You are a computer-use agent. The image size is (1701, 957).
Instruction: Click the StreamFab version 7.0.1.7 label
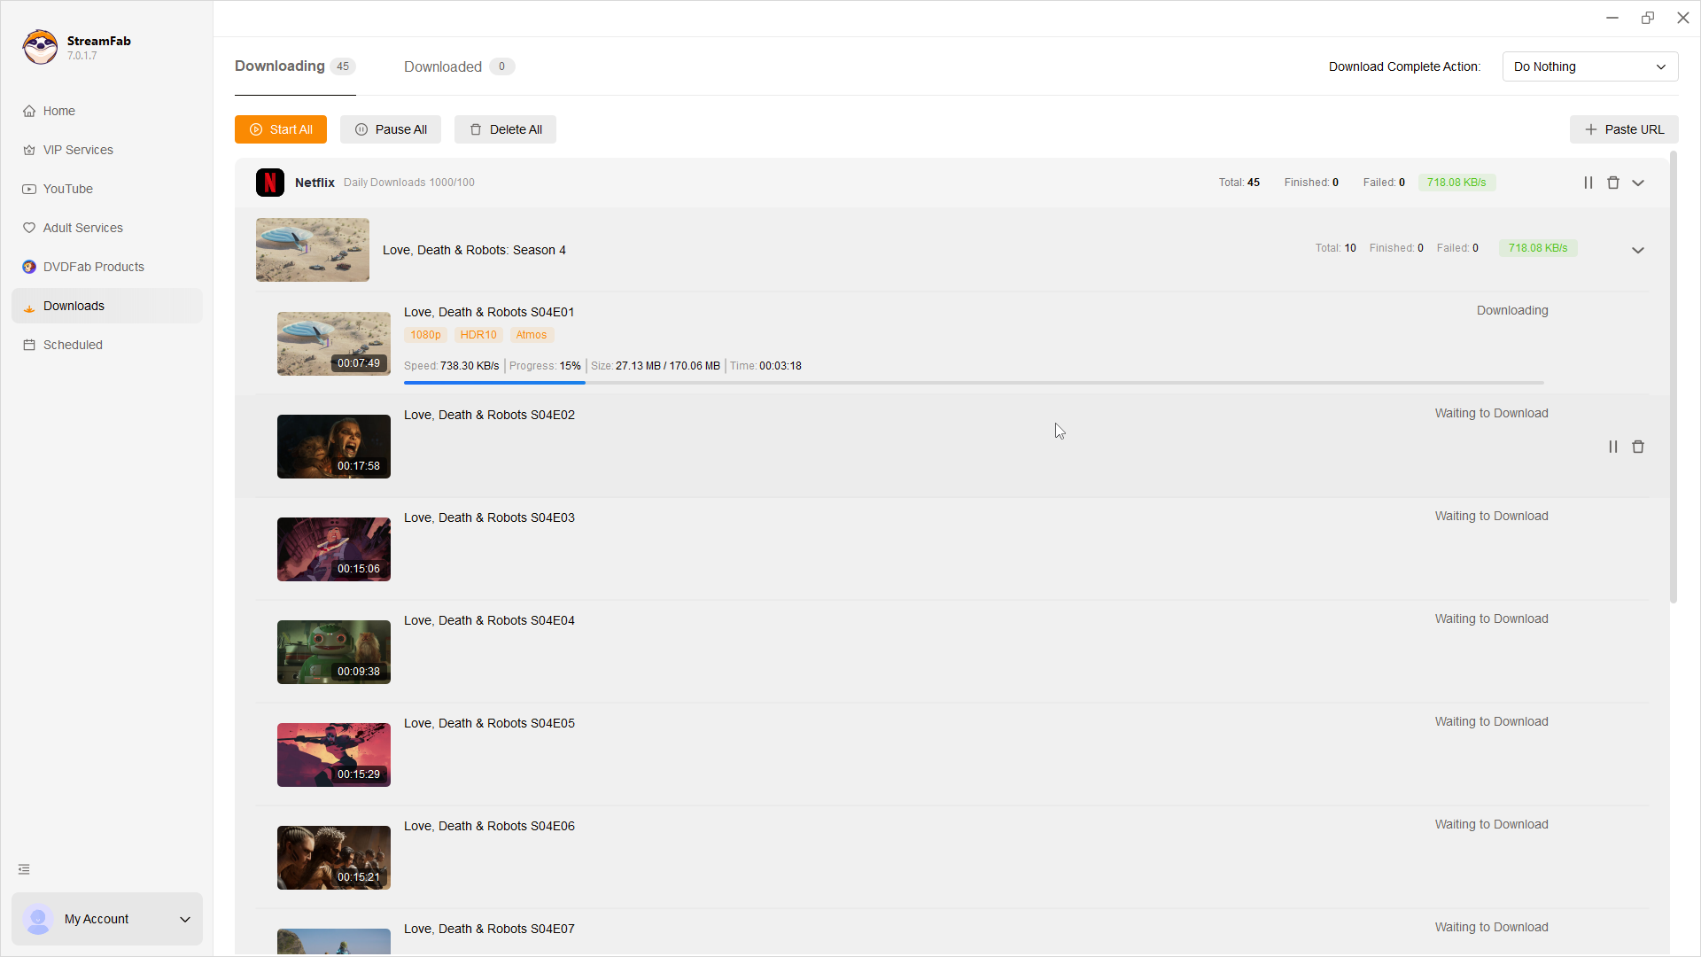point(82,56)
